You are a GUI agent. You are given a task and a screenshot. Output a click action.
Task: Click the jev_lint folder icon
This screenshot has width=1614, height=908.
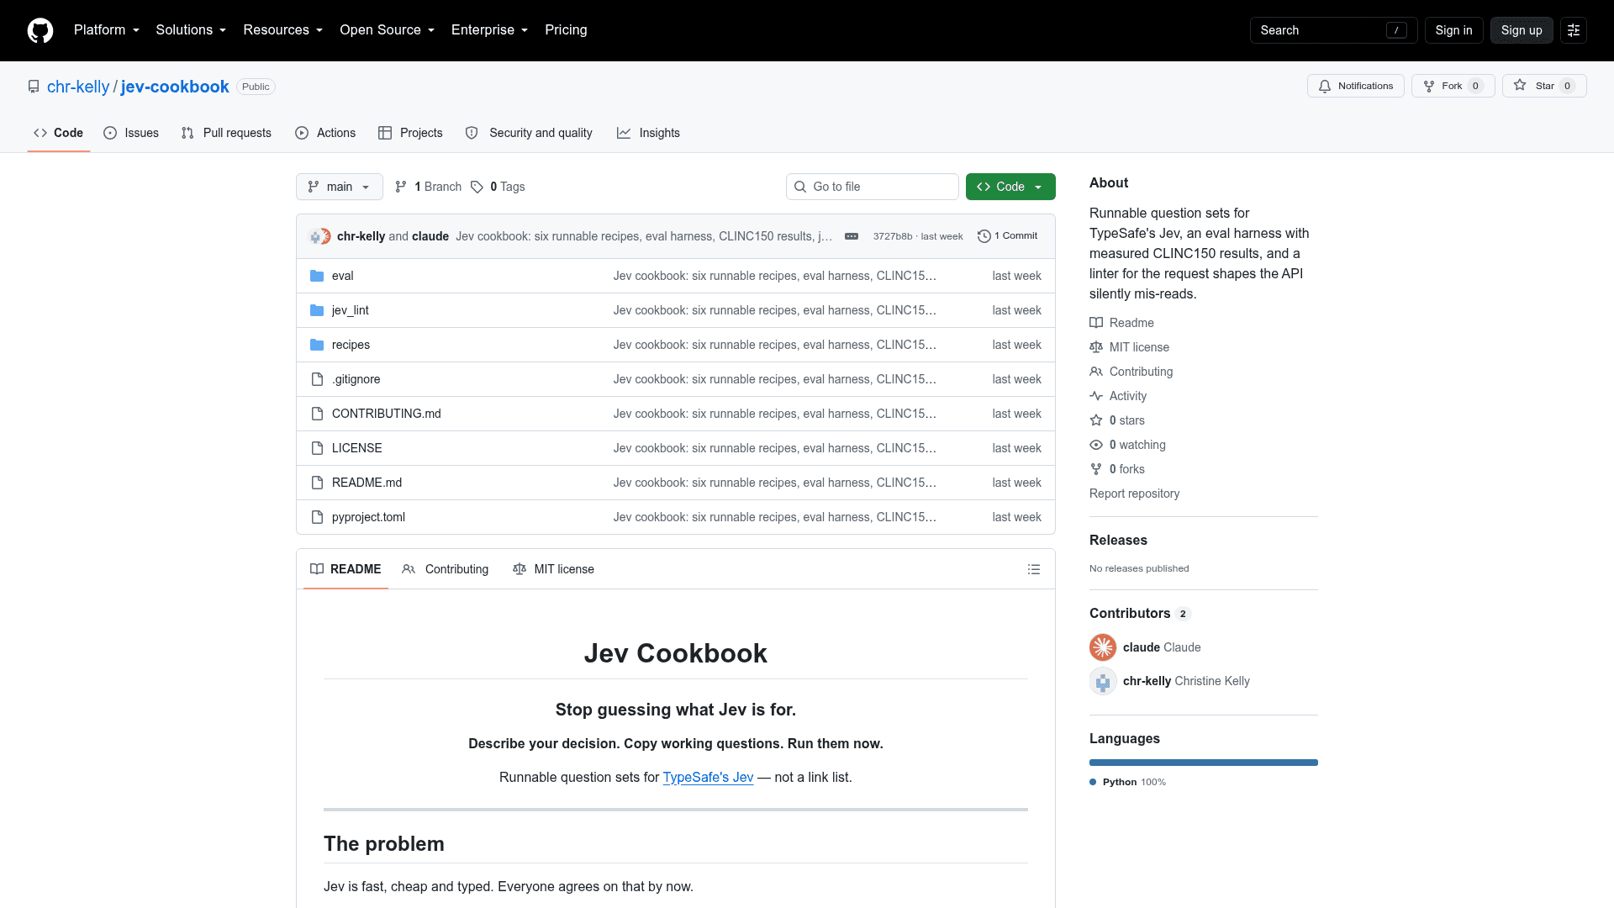317,310
